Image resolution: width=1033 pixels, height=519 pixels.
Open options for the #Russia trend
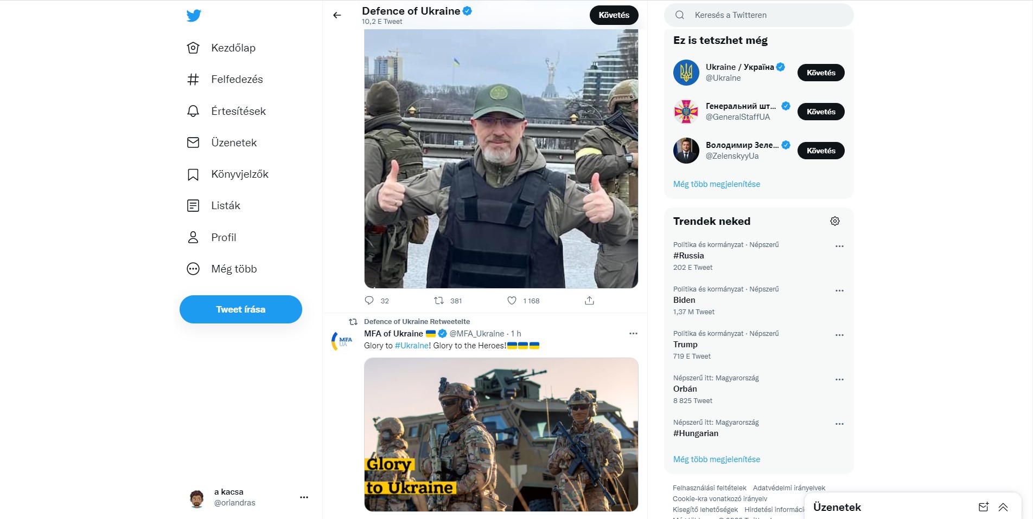click(839, 246)
